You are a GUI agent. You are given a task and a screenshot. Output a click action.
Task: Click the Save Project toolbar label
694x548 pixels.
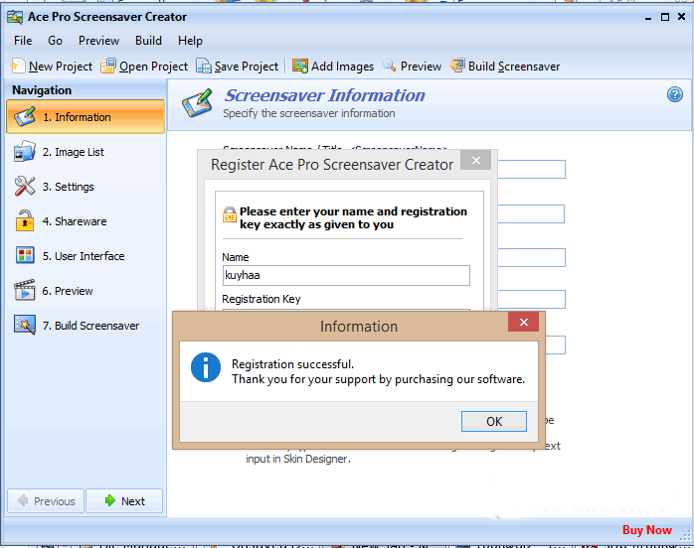[247, 67]
